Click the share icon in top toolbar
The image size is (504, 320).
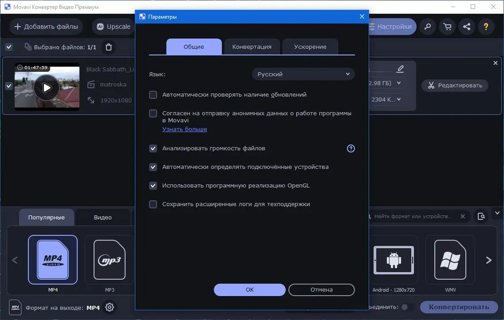coord(467,27)
